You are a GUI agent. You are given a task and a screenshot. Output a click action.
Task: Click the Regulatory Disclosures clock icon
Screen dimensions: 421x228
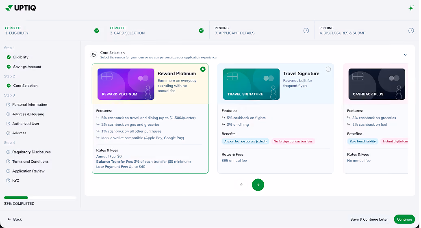coord(8,152)
